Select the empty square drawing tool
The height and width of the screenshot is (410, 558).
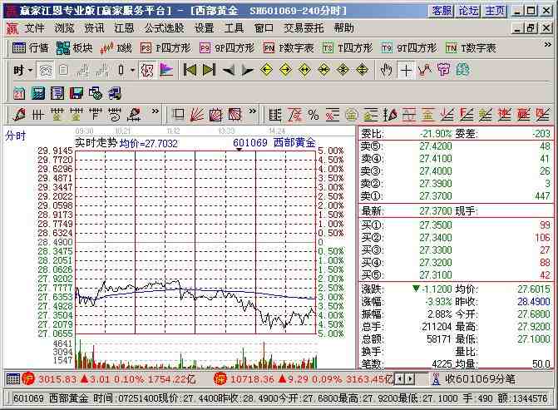[x=178, y=115]
